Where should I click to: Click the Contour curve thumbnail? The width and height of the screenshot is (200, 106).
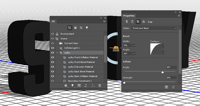point(156,49)
